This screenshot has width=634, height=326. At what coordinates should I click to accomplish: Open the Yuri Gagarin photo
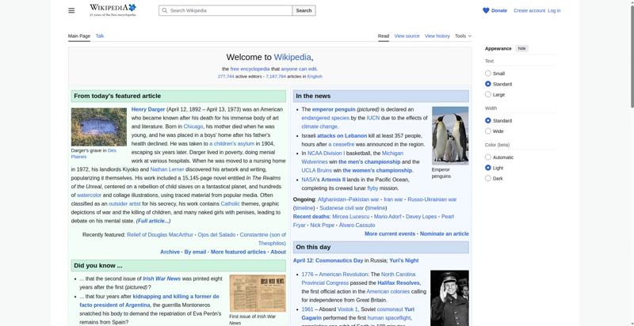(x=449, y=298)
